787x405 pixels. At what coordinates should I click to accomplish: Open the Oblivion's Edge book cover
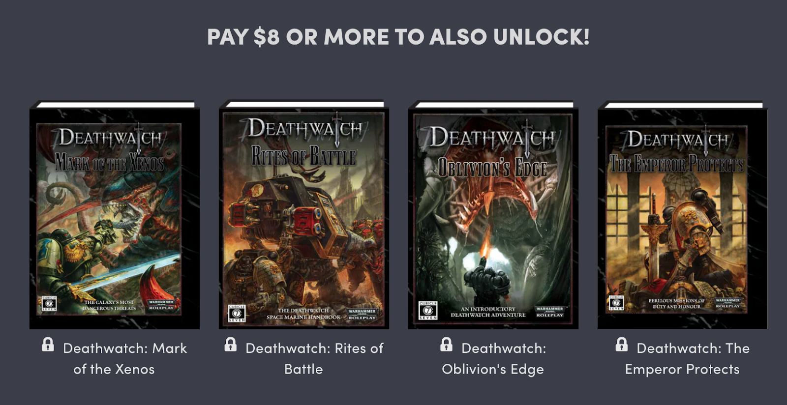[493, 215]
